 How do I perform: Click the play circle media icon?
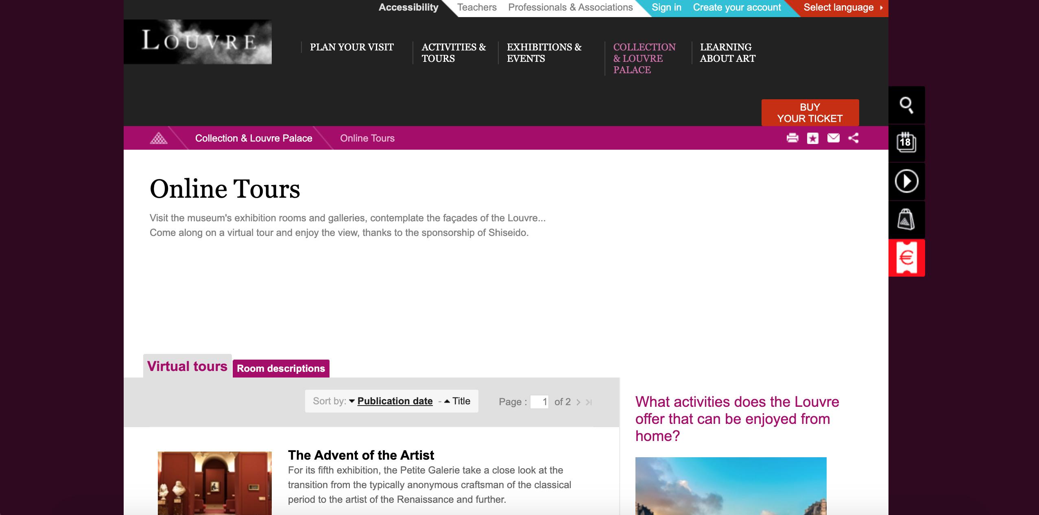click(x=906, y=181)
